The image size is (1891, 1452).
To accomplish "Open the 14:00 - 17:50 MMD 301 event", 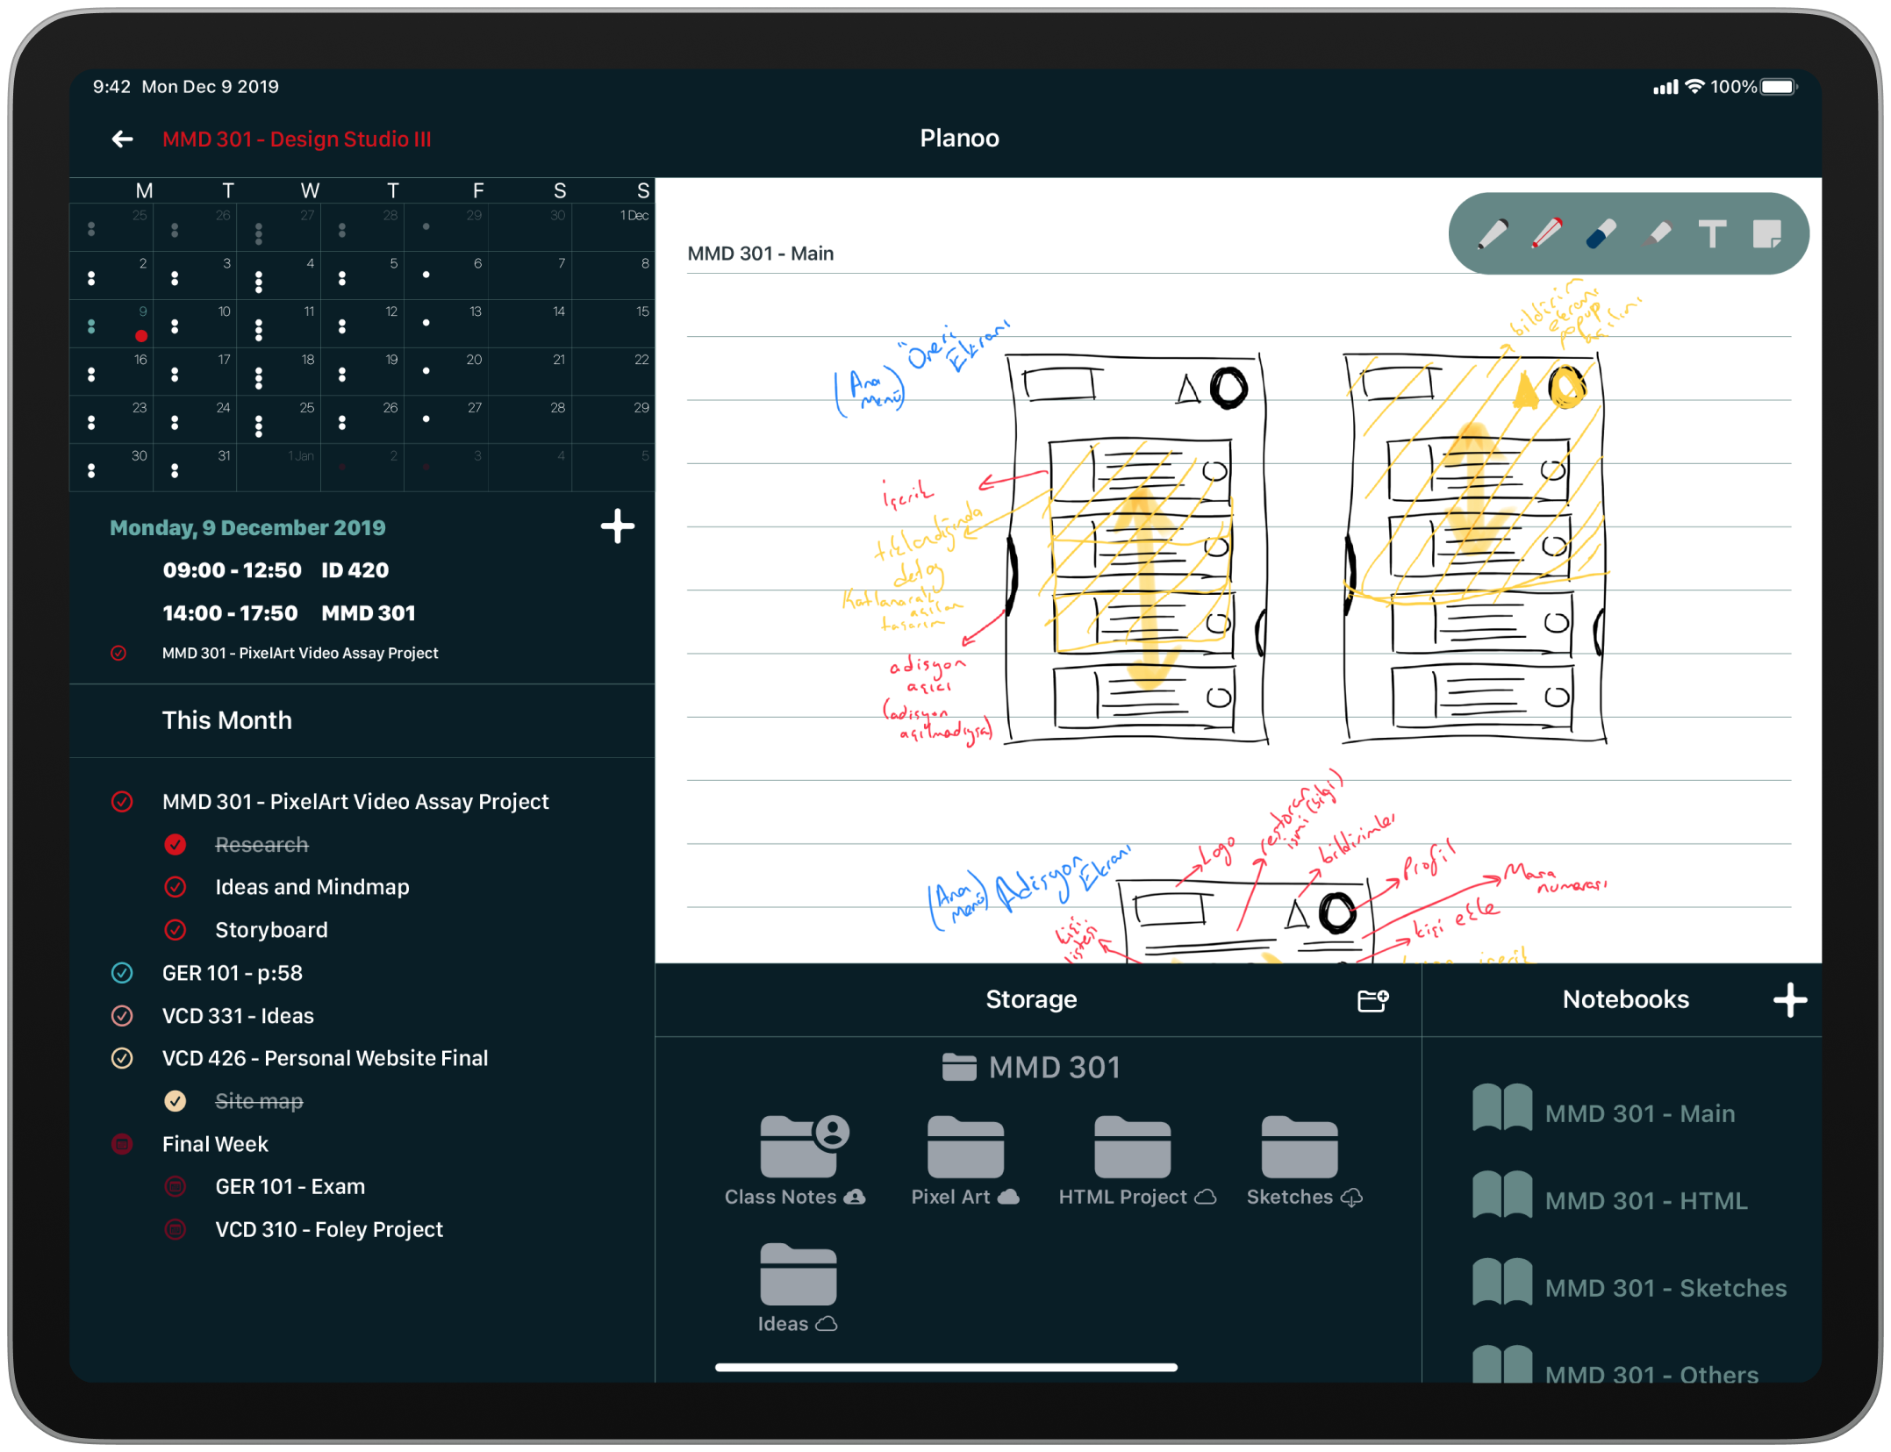I will coord(290,613).
